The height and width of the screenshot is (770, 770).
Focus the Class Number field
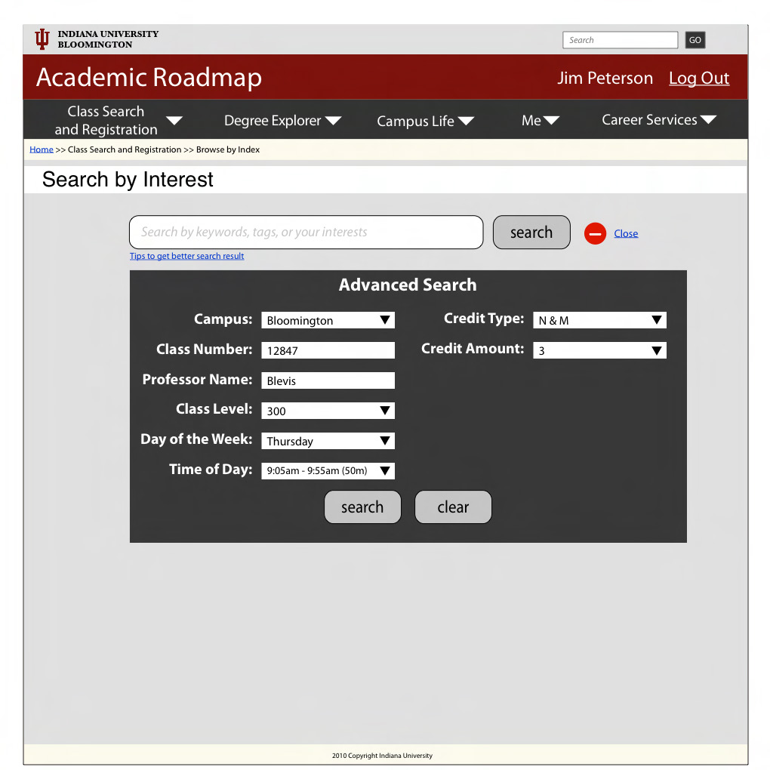328,350
